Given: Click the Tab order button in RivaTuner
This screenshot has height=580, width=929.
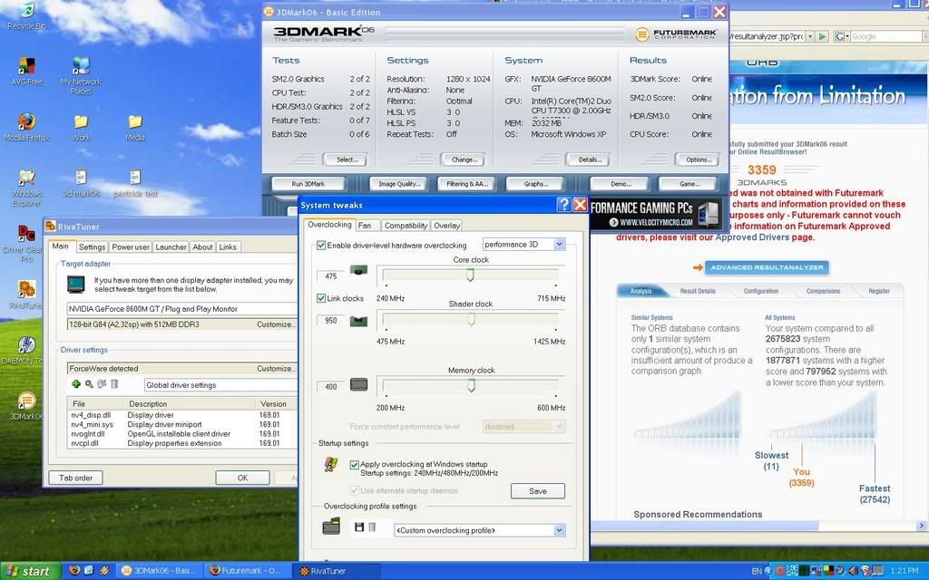Looking at the screenshot, I should (x=76, y=478).
